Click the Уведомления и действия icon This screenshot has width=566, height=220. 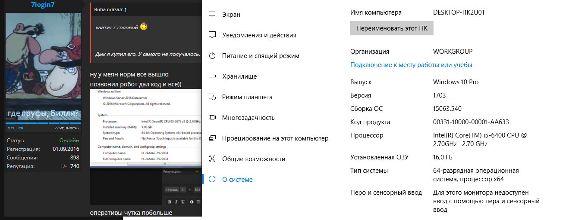[x=212, y=35]
